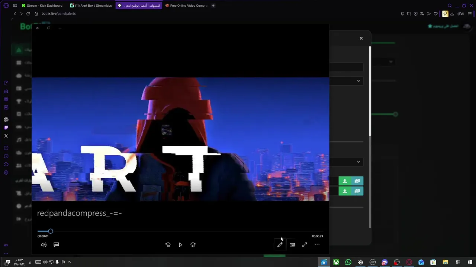The image size is (476, 267).
Task: Switch to Stream - Kick Dashboard tab
Action: (x=42, y=6)
